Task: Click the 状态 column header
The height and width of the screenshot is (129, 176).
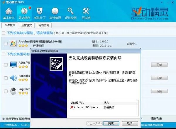Action: [106, 103]
